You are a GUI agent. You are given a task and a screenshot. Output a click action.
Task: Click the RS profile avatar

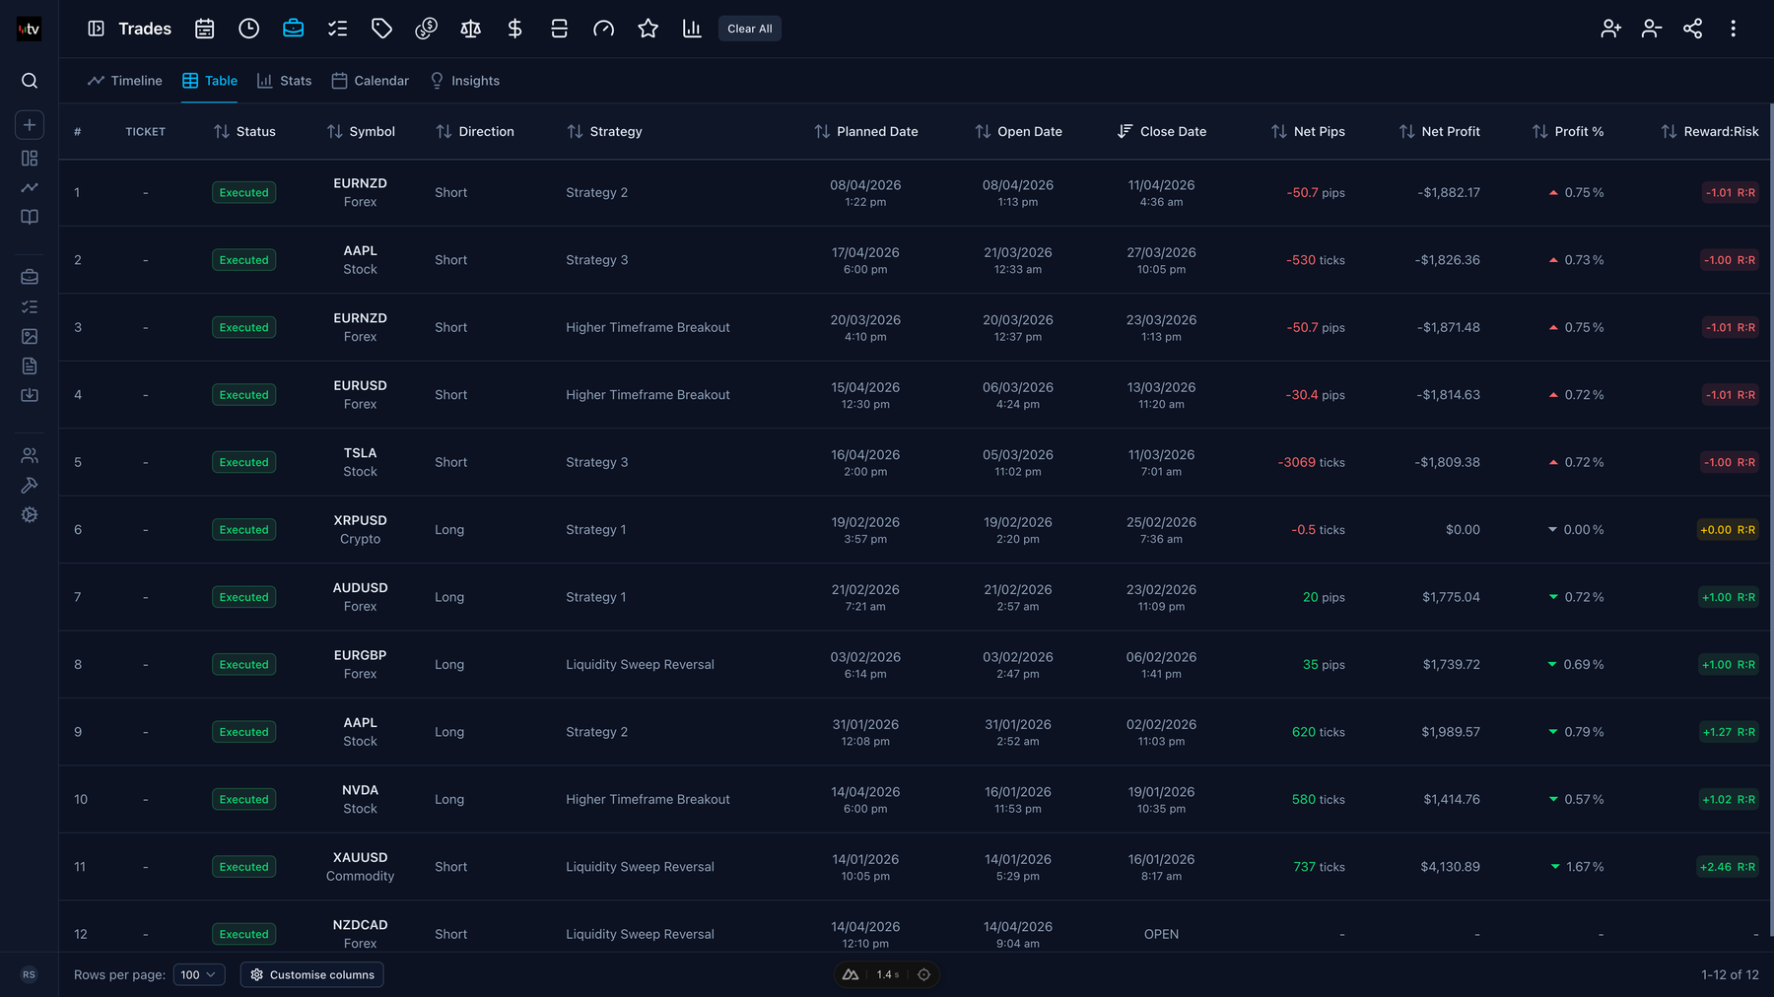pyautogui.click(x=29, y=974)
